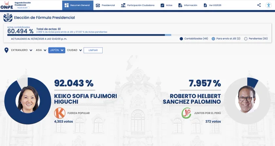Open the Actas tab

coord(167,5)
